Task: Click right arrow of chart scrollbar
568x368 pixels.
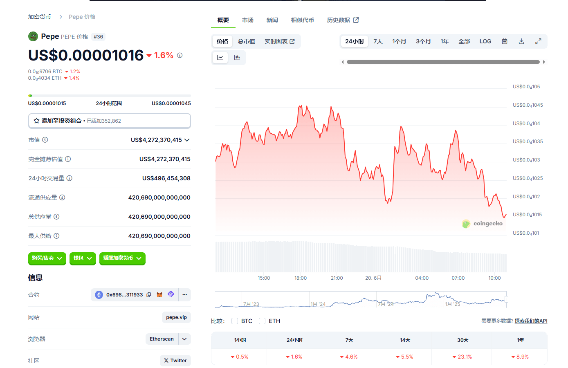Action: [544, 62]
